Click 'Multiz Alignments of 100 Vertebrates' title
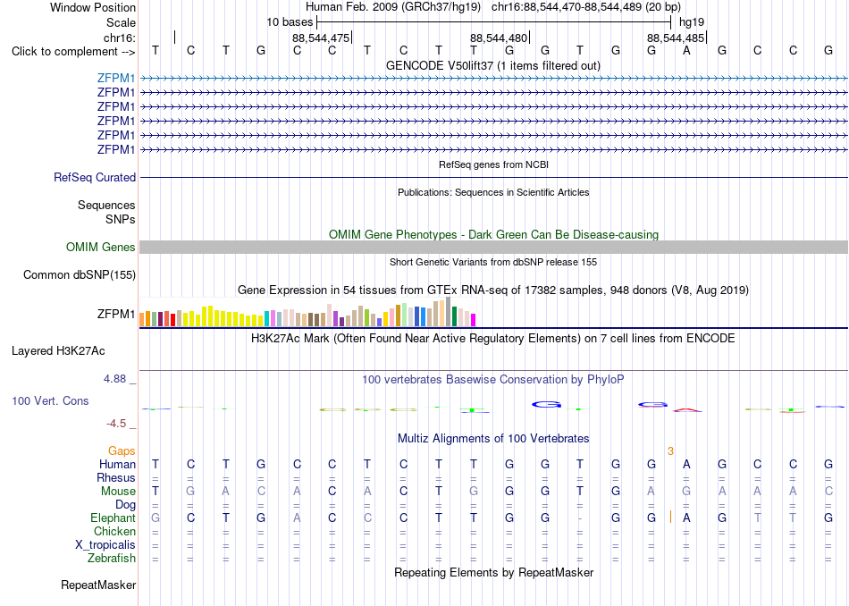 [493, 439]
